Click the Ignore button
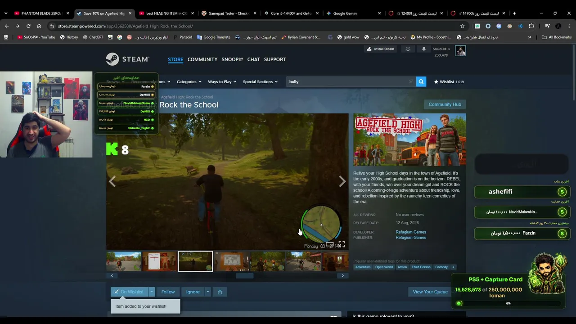The height and width of the screenshot is (324, 576). pos(193,292)
